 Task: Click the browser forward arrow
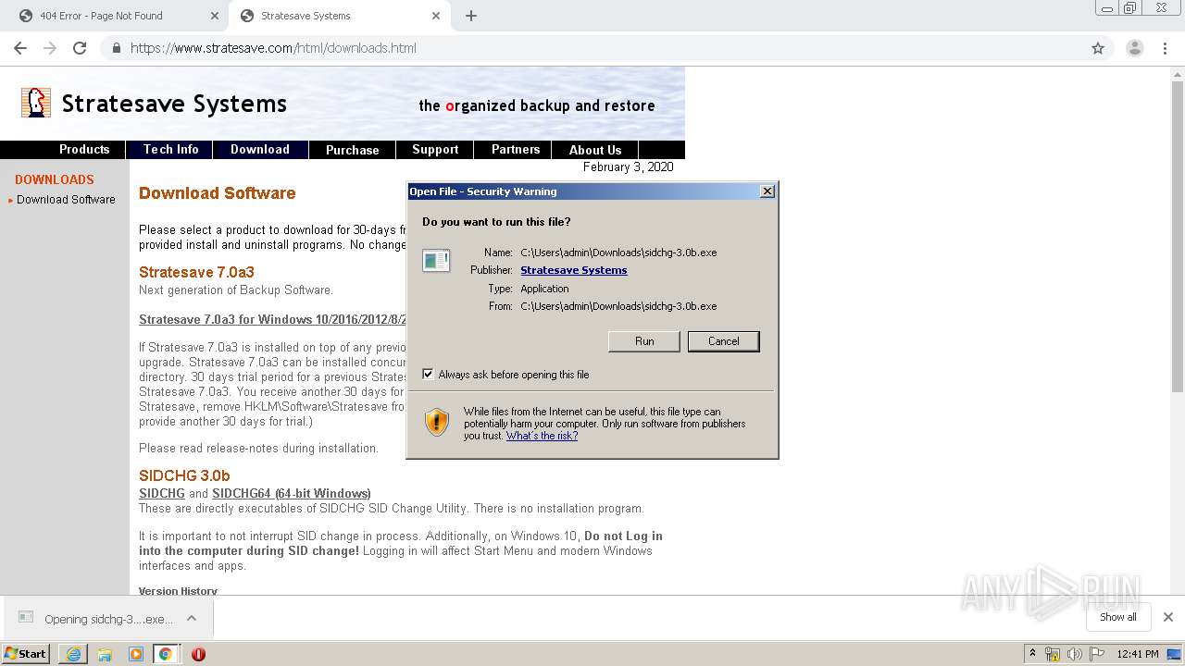tap(50, 48)
